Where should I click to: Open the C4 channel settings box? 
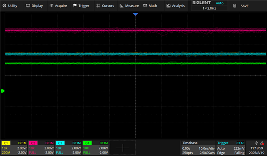pyautogui.click(x=96, y=148)
